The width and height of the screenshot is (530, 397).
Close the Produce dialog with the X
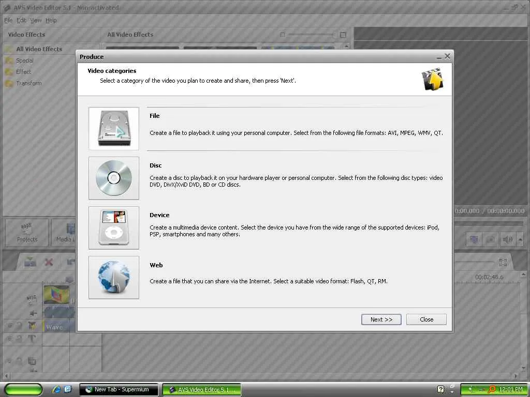pos(447,56)
